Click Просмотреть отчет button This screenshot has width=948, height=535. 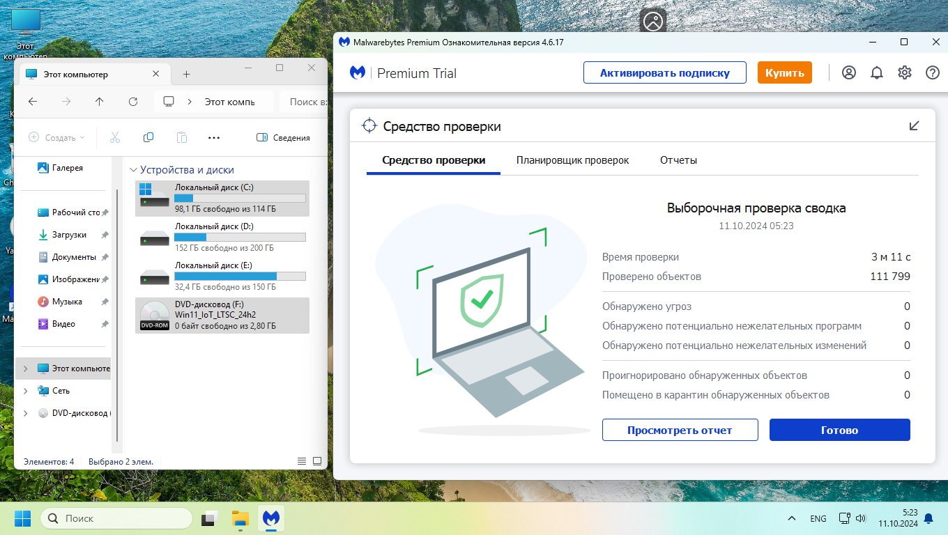[680, 430]
